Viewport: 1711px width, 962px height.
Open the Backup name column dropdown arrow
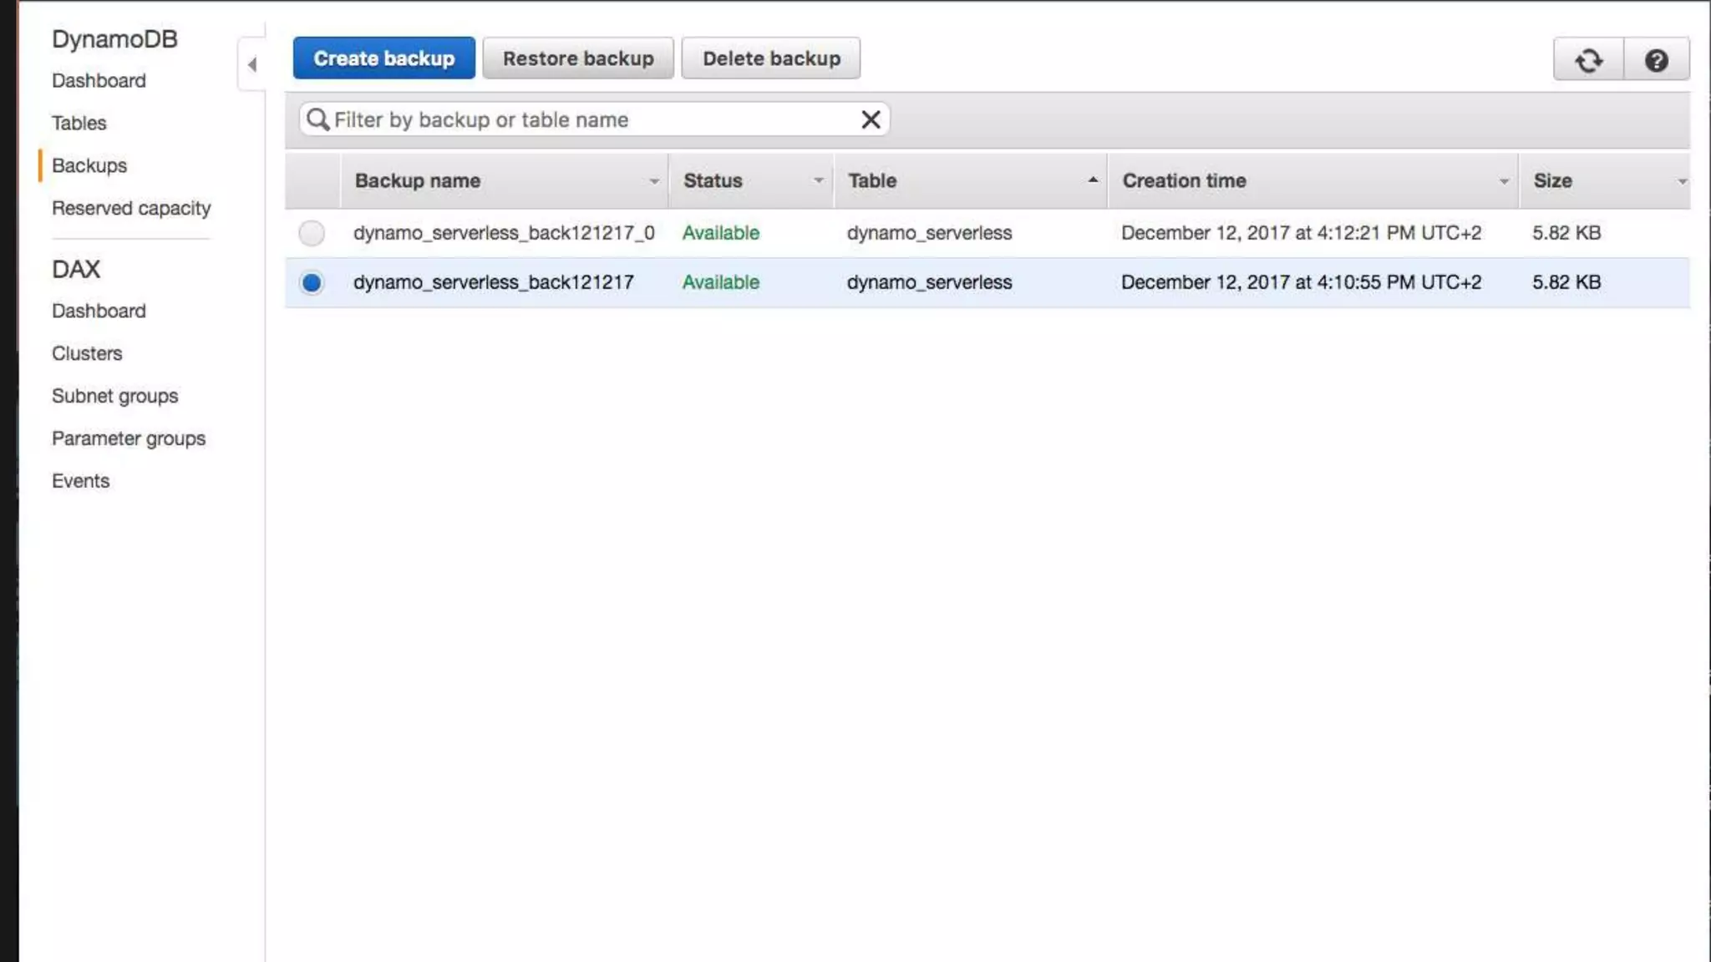[x=653, y=181]
